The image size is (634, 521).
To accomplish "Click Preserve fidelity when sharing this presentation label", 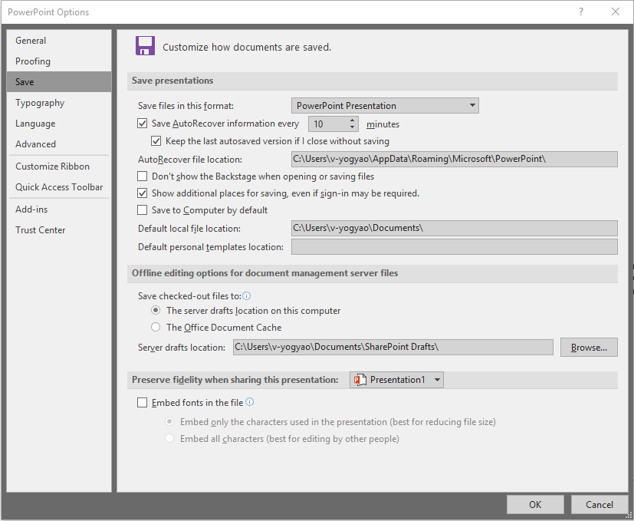I will [235, 380].
